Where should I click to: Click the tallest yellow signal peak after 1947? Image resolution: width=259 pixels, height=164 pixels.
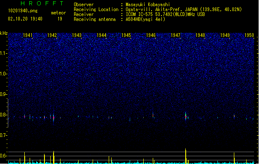point(186,156)
